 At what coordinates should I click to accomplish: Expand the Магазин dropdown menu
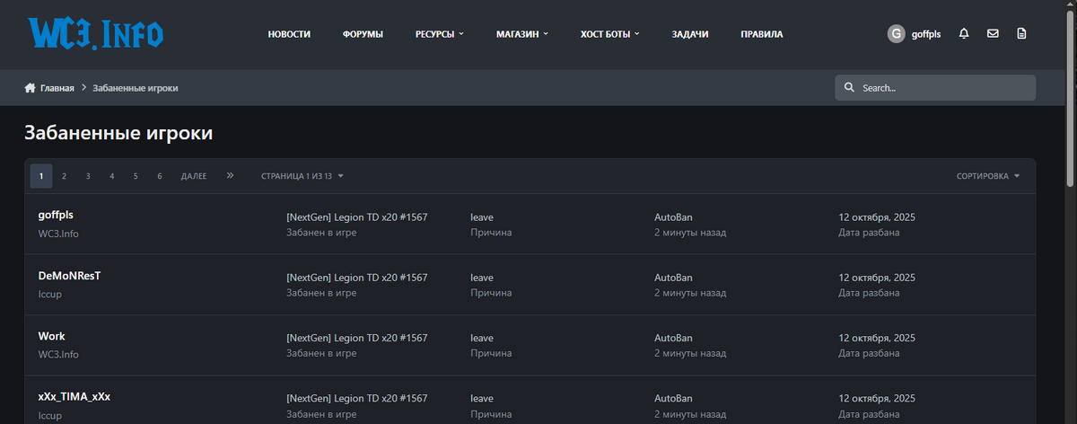tap(521, 34)
